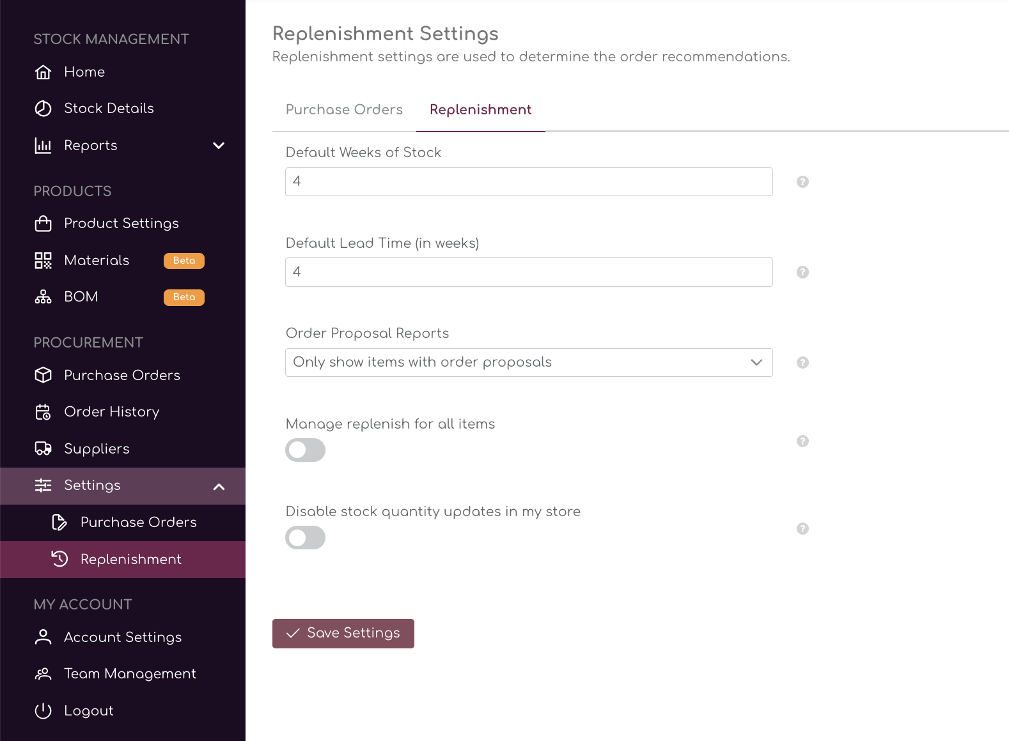Click the Logout power icon
Viewport: 1009px width, 741px height.
point(43,711)
